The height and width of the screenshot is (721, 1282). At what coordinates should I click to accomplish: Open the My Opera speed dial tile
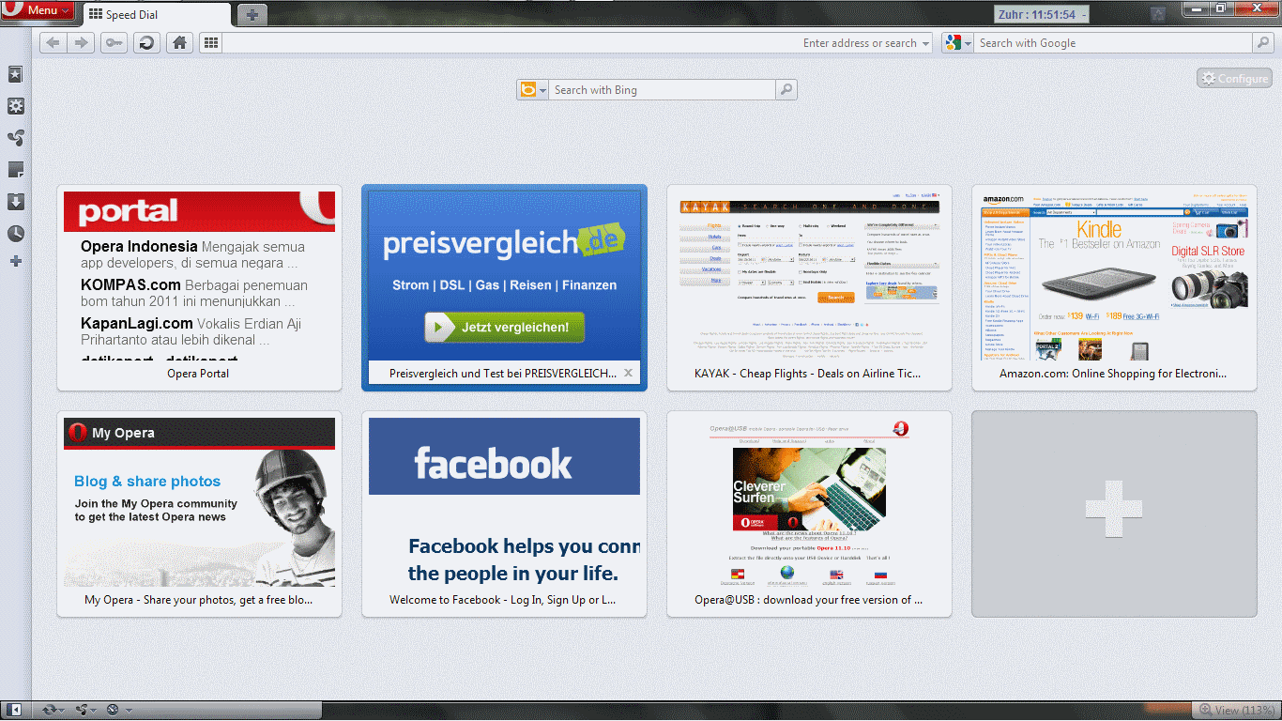click(199, 514)
